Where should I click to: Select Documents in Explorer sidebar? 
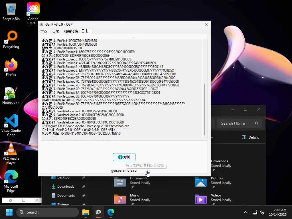66,196
